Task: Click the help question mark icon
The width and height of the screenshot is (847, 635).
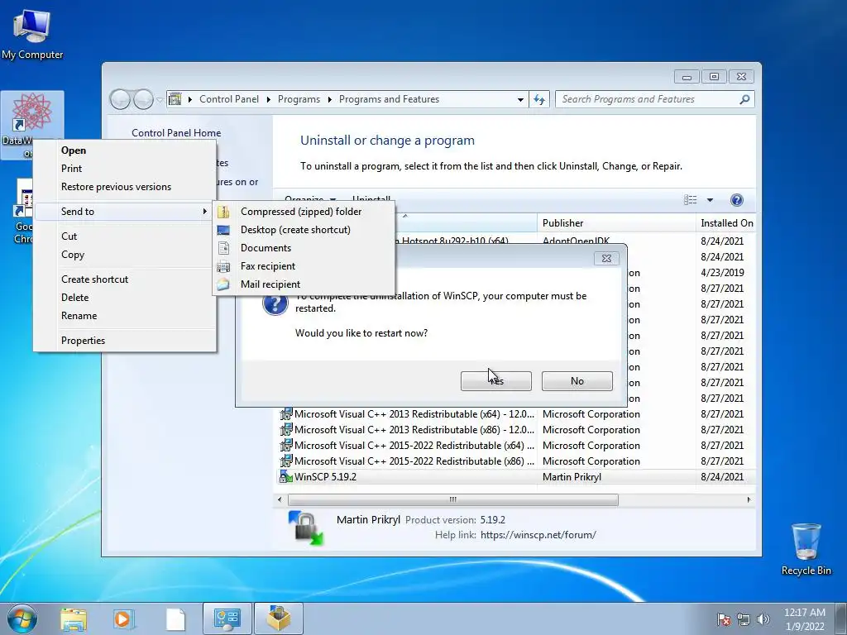Action: pos(736,200)
